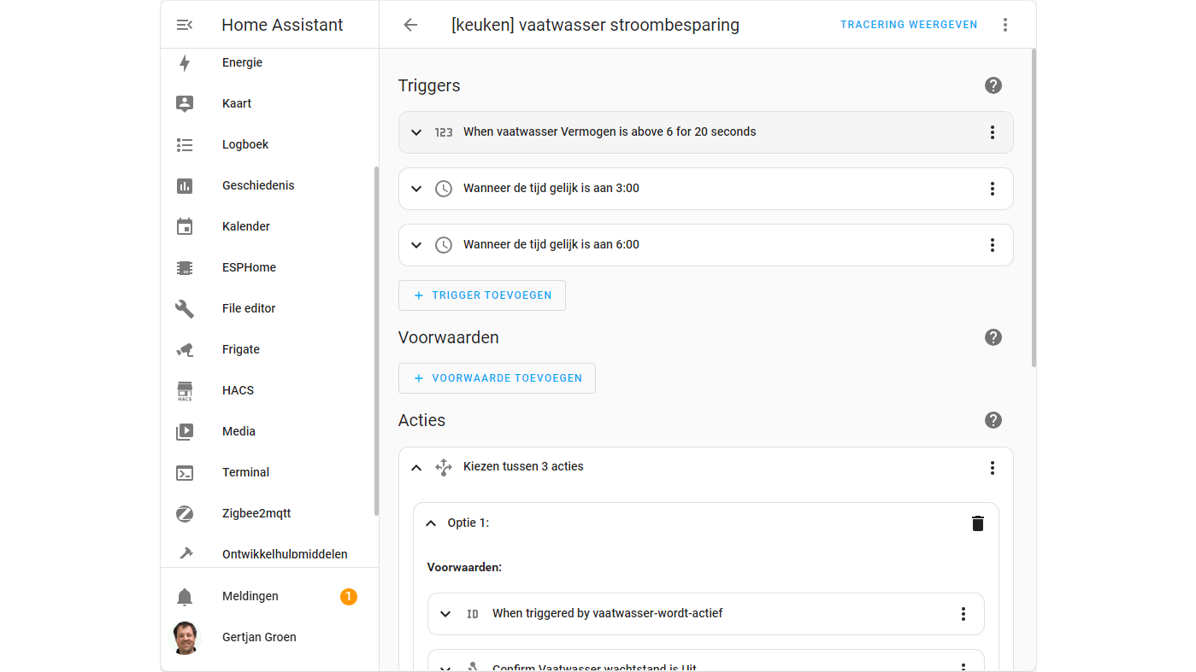The image size is (1196, 672).
Task: Click the Trigger toevoegen button
Action: click(x=482, y=295)
